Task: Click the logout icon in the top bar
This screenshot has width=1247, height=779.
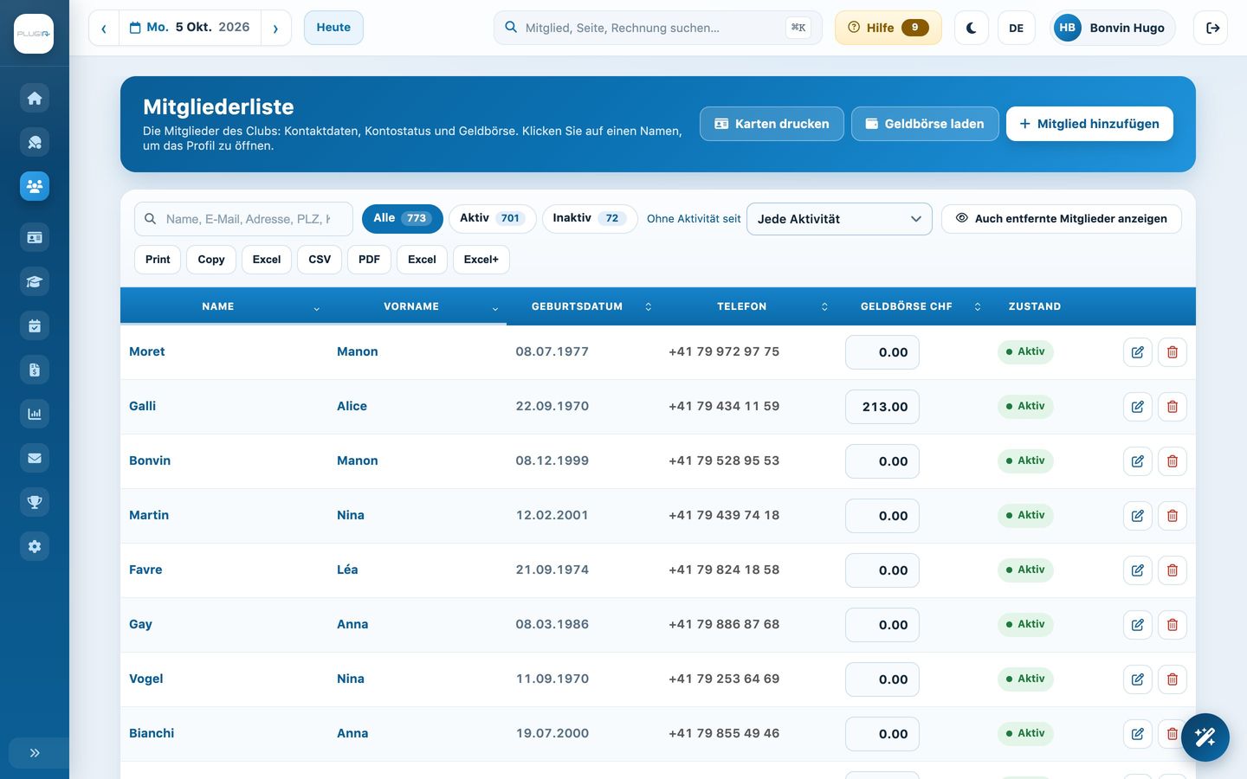Action: tap(1212, 28)
